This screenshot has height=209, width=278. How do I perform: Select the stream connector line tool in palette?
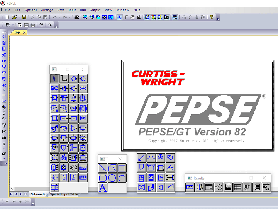[x=64, y=79]
